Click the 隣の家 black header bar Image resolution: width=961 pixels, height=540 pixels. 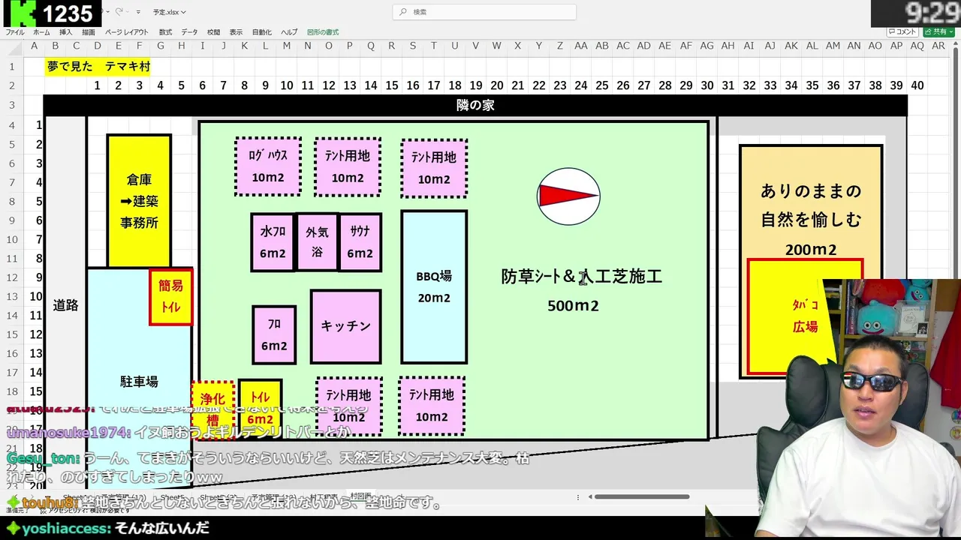[475, 105]
